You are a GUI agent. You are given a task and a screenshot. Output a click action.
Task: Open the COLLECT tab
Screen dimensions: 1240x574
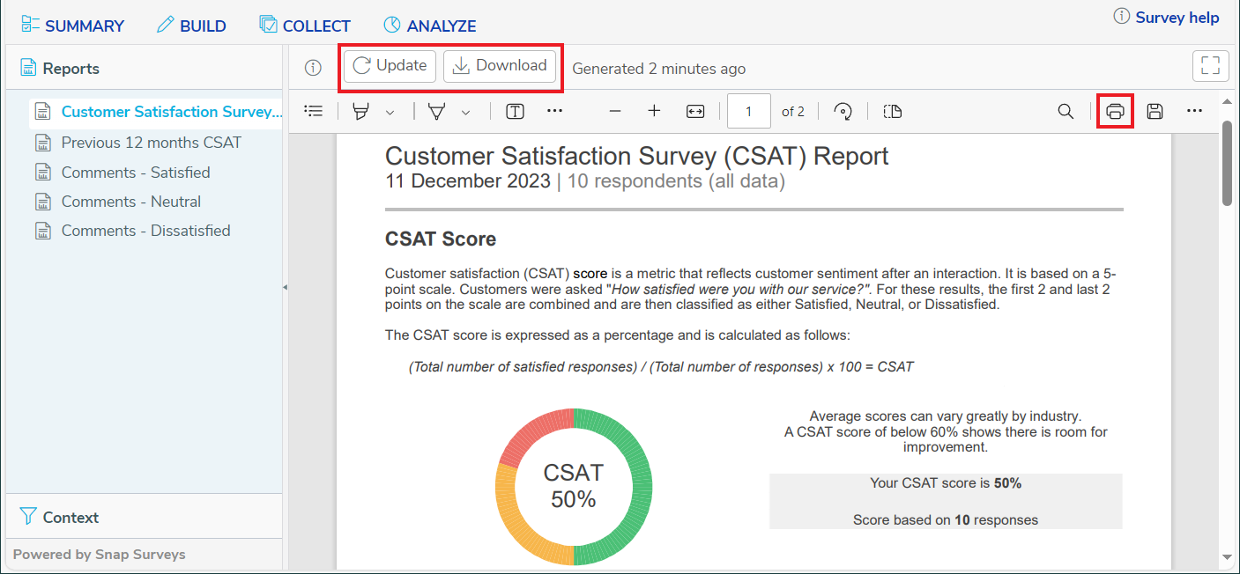point(305,26)
